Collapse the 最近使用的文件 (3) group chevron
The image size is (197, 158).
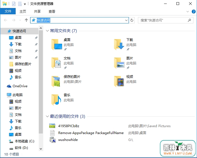point(47,116)
